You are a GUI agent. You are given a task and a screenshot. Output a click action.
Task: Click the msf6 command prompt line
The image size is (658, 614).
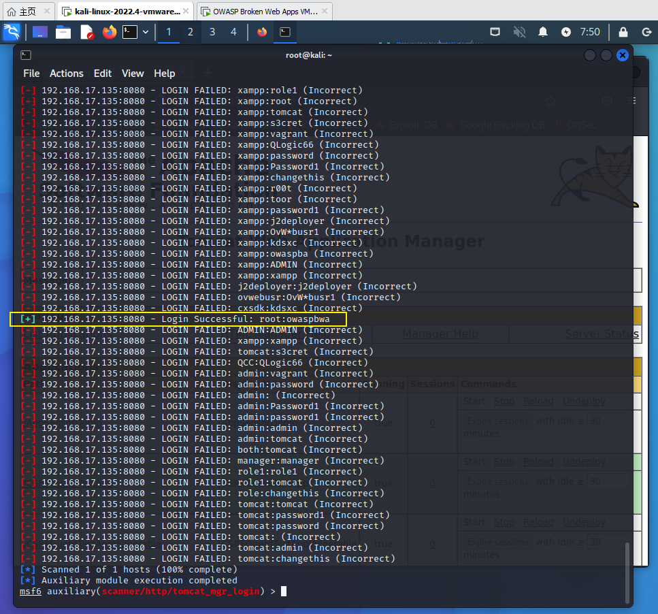click(x=150, y=592)
